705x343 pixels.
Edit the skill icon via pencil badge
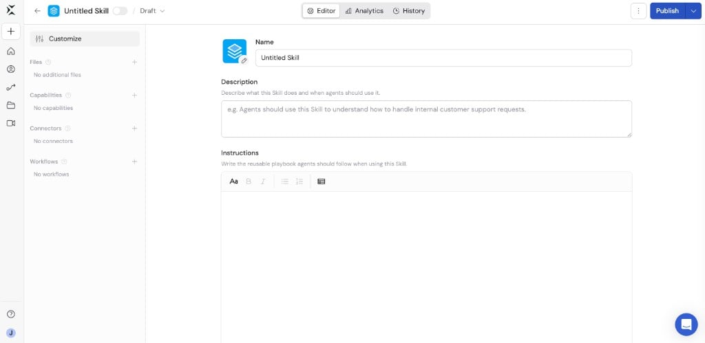point(244,60)
